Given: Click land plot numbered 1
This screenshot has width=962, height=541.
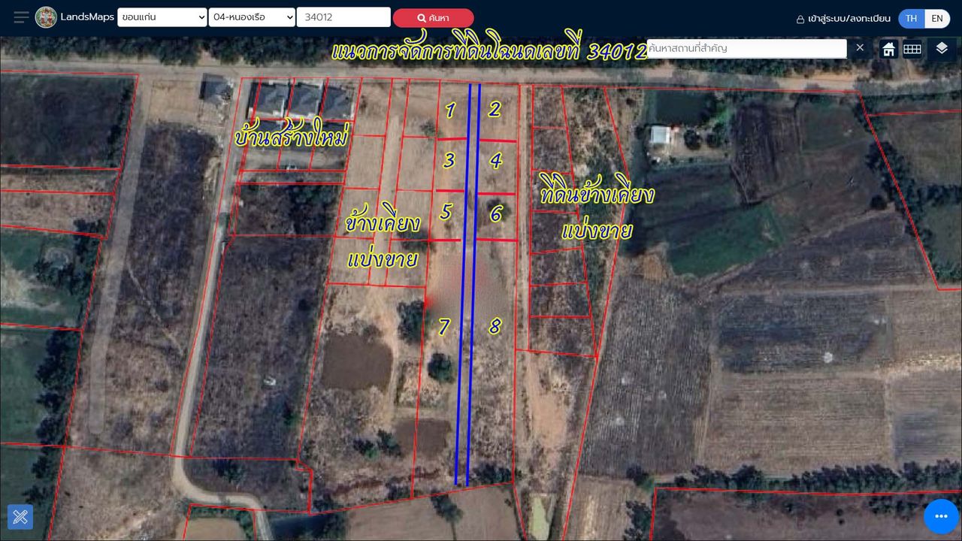Looking at the screenshot, I should click(x=450, y=111).
